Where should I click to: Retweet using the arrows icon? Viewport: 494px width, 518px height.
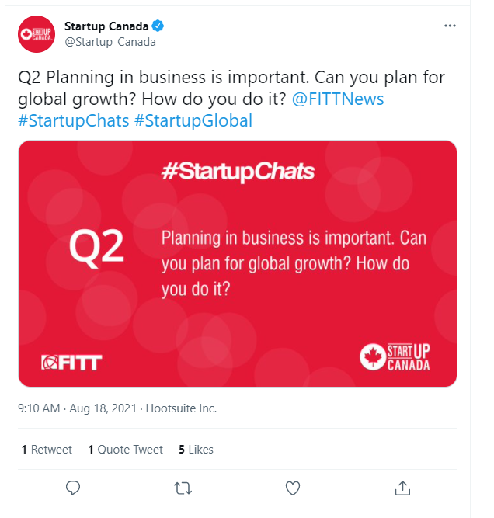183,488
